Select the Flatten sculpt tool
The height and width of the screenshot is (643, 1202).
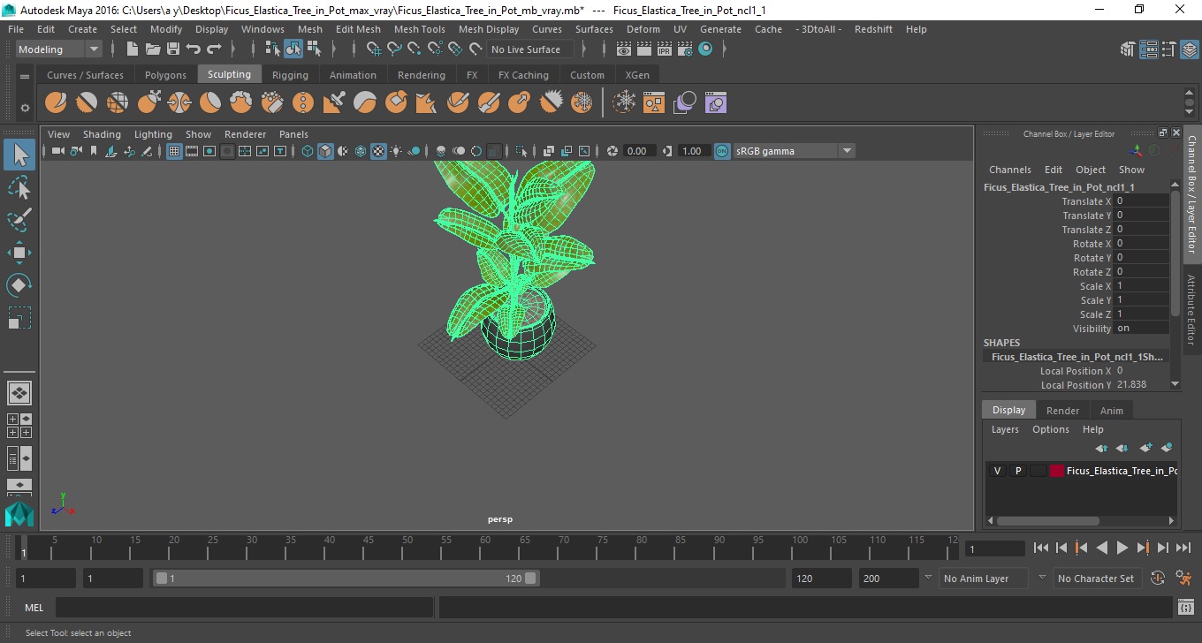coord(210,103)
